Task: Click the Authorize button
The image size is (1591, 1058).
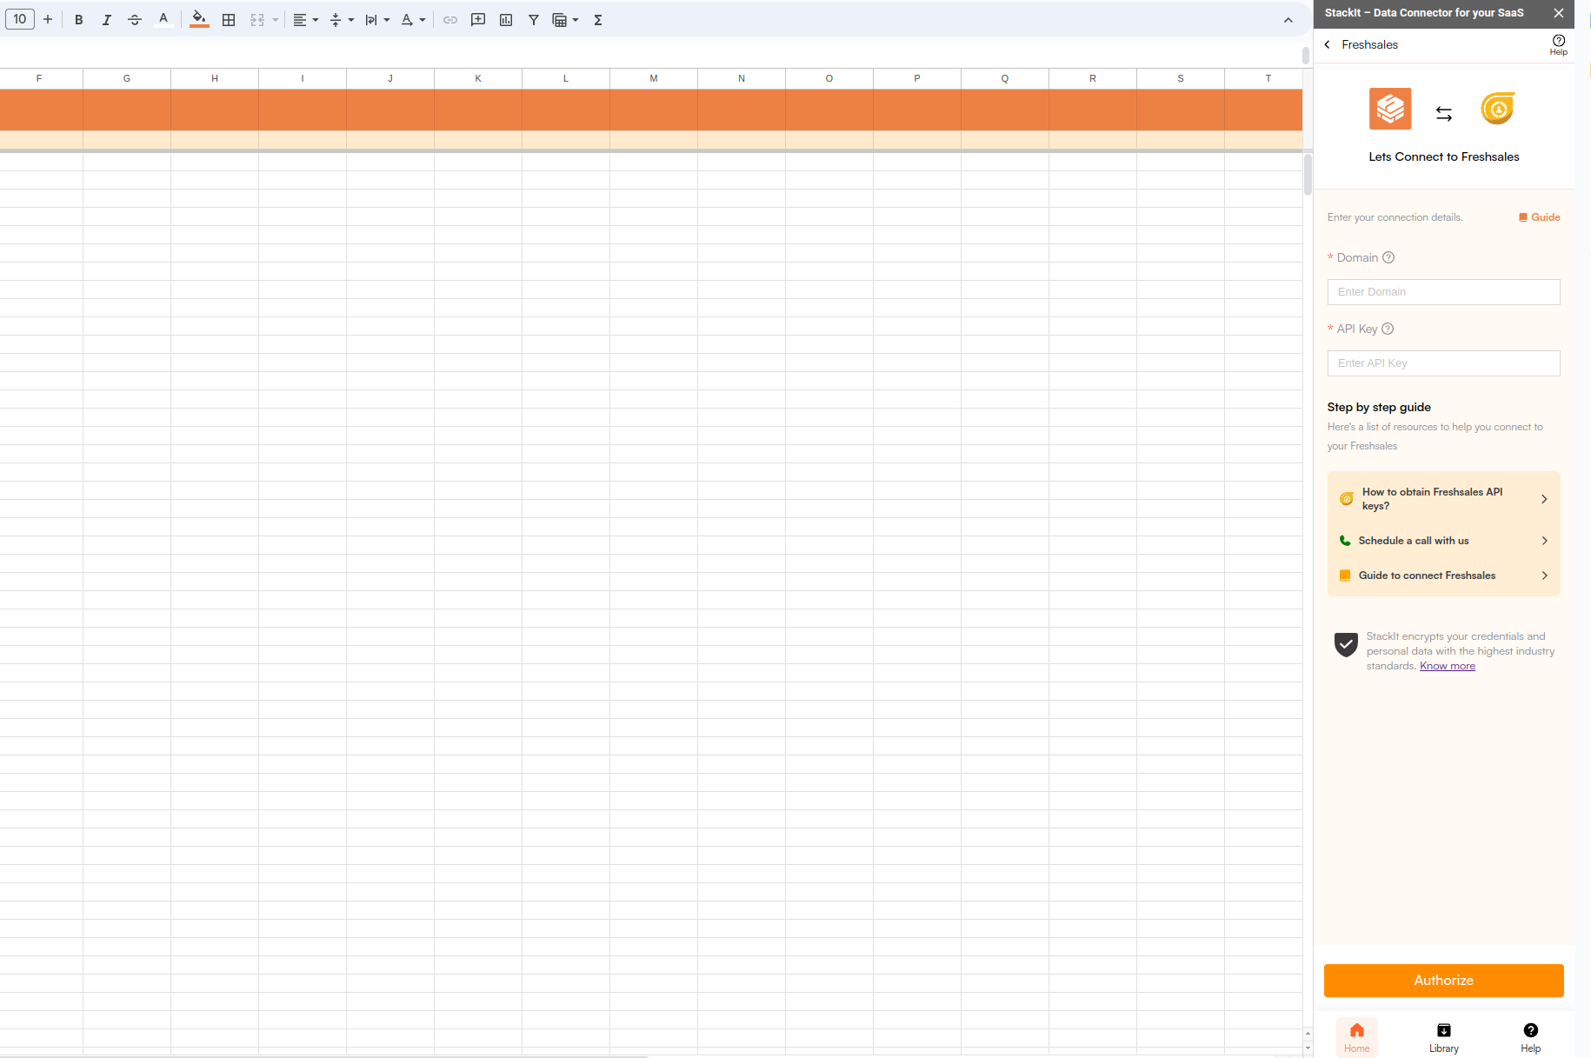Action: tap(1443, 981)
